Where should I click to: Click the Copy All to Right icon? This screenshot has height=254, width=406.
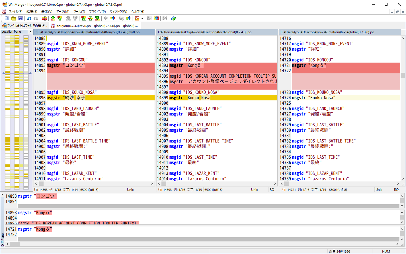(x=149, y=18)
